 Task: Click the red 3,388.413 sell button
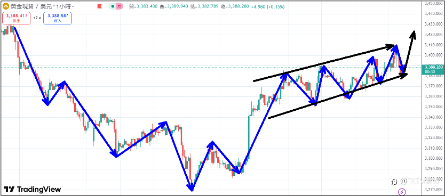[17, 18]
